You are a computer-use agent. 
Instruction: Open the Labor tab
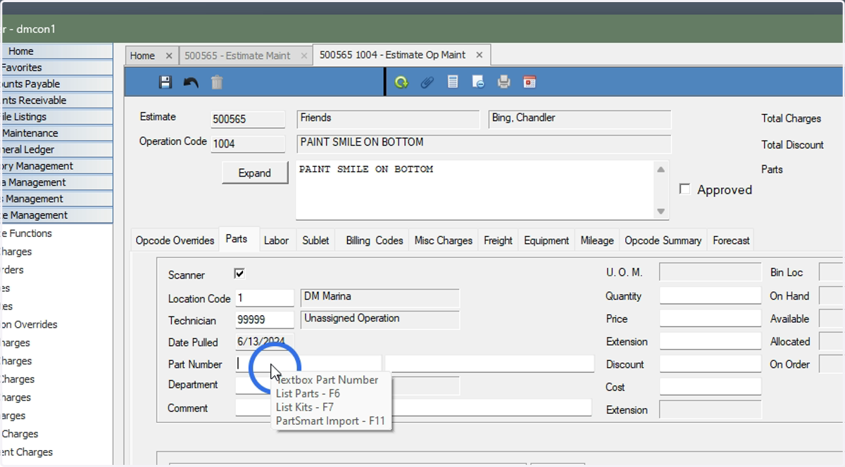pos(276,241)
